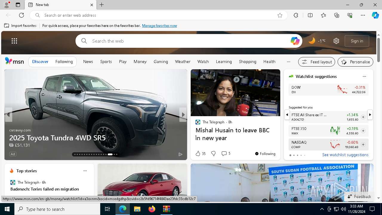The width and height of the screenshot is (382, 215).
Task: Open Gaming menu item
Action: coord(161,62)
